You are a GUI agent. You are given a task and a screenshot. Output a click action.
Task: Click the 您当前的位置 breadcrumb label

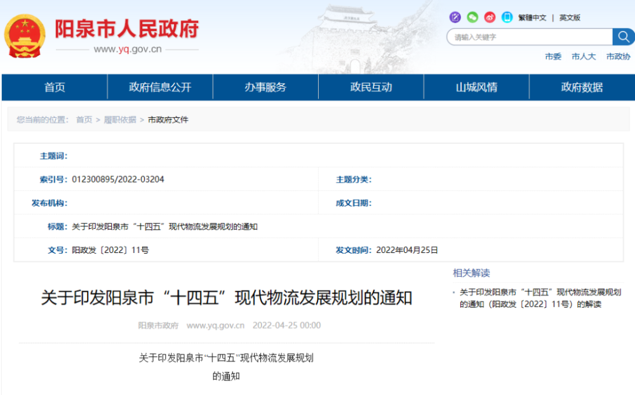(43, 120)
